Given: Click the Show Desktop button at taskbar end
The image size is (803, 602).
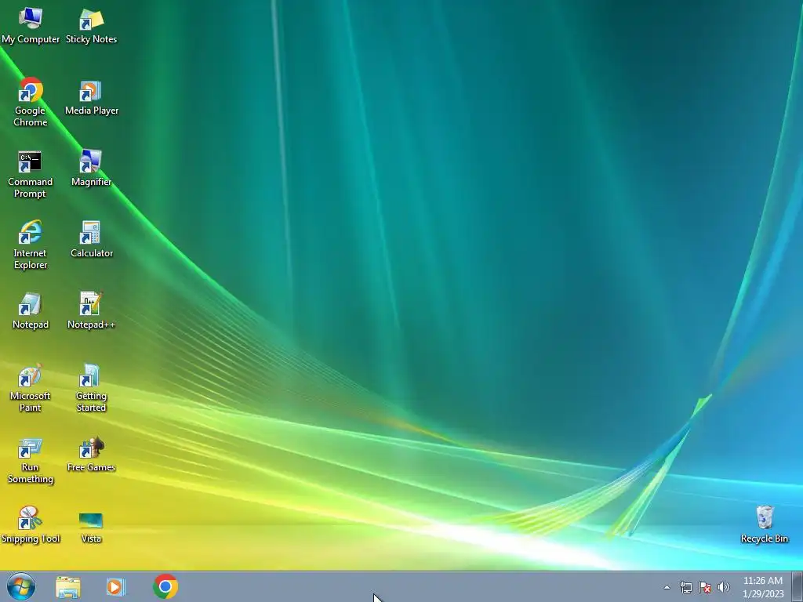Looking at the screenshot, I should pos(798,586).
